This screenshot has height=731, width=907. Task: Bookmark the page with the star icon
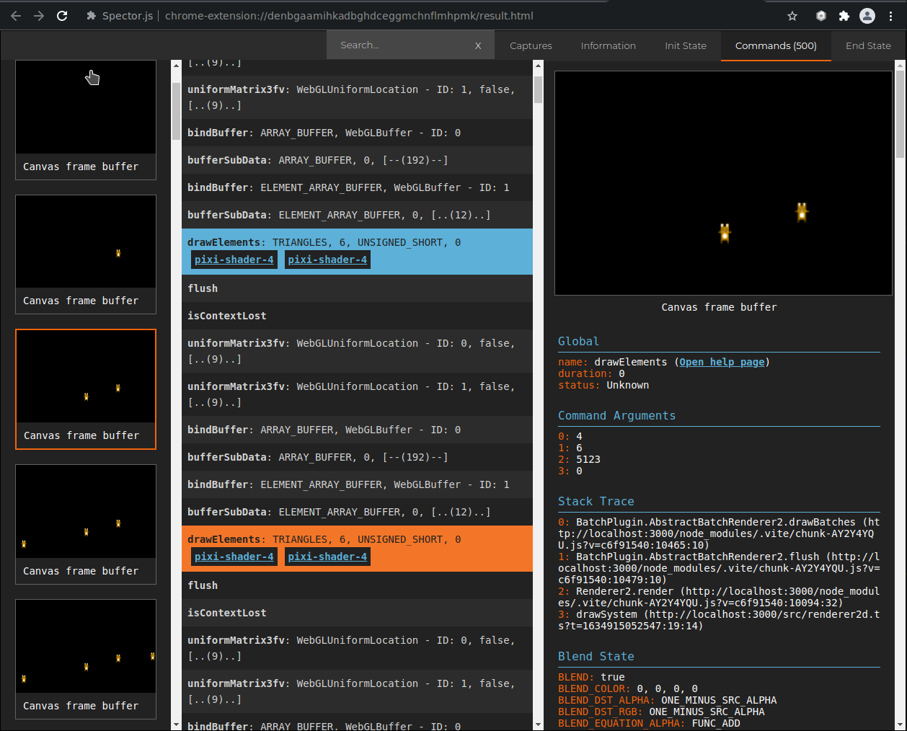[792, 15]
